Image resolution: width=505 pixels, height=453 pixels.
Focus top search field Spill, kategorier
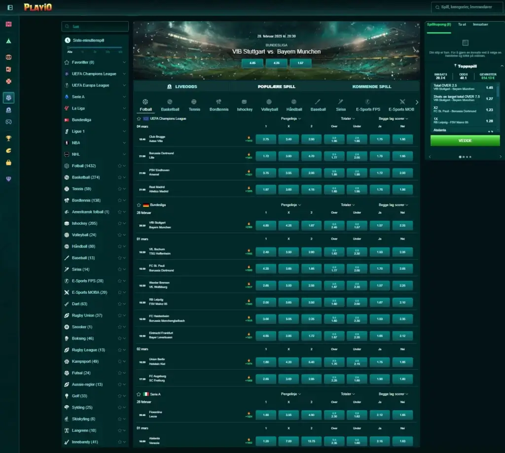click(x=467, y=7)
